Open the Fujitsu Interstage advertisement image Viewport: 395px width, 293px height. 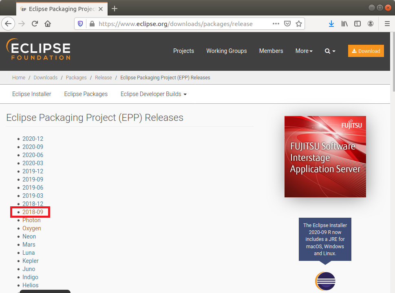pyautogui.click(x=325, y=157)
